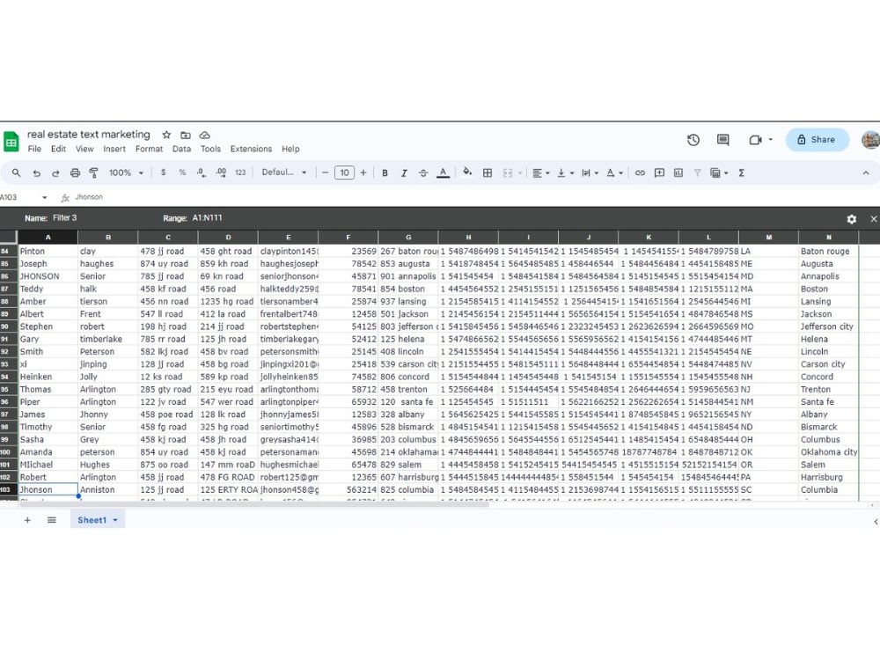
Task: Close the Filter 3 view bar
Action: pyautogui.click(x=874, y=219)
